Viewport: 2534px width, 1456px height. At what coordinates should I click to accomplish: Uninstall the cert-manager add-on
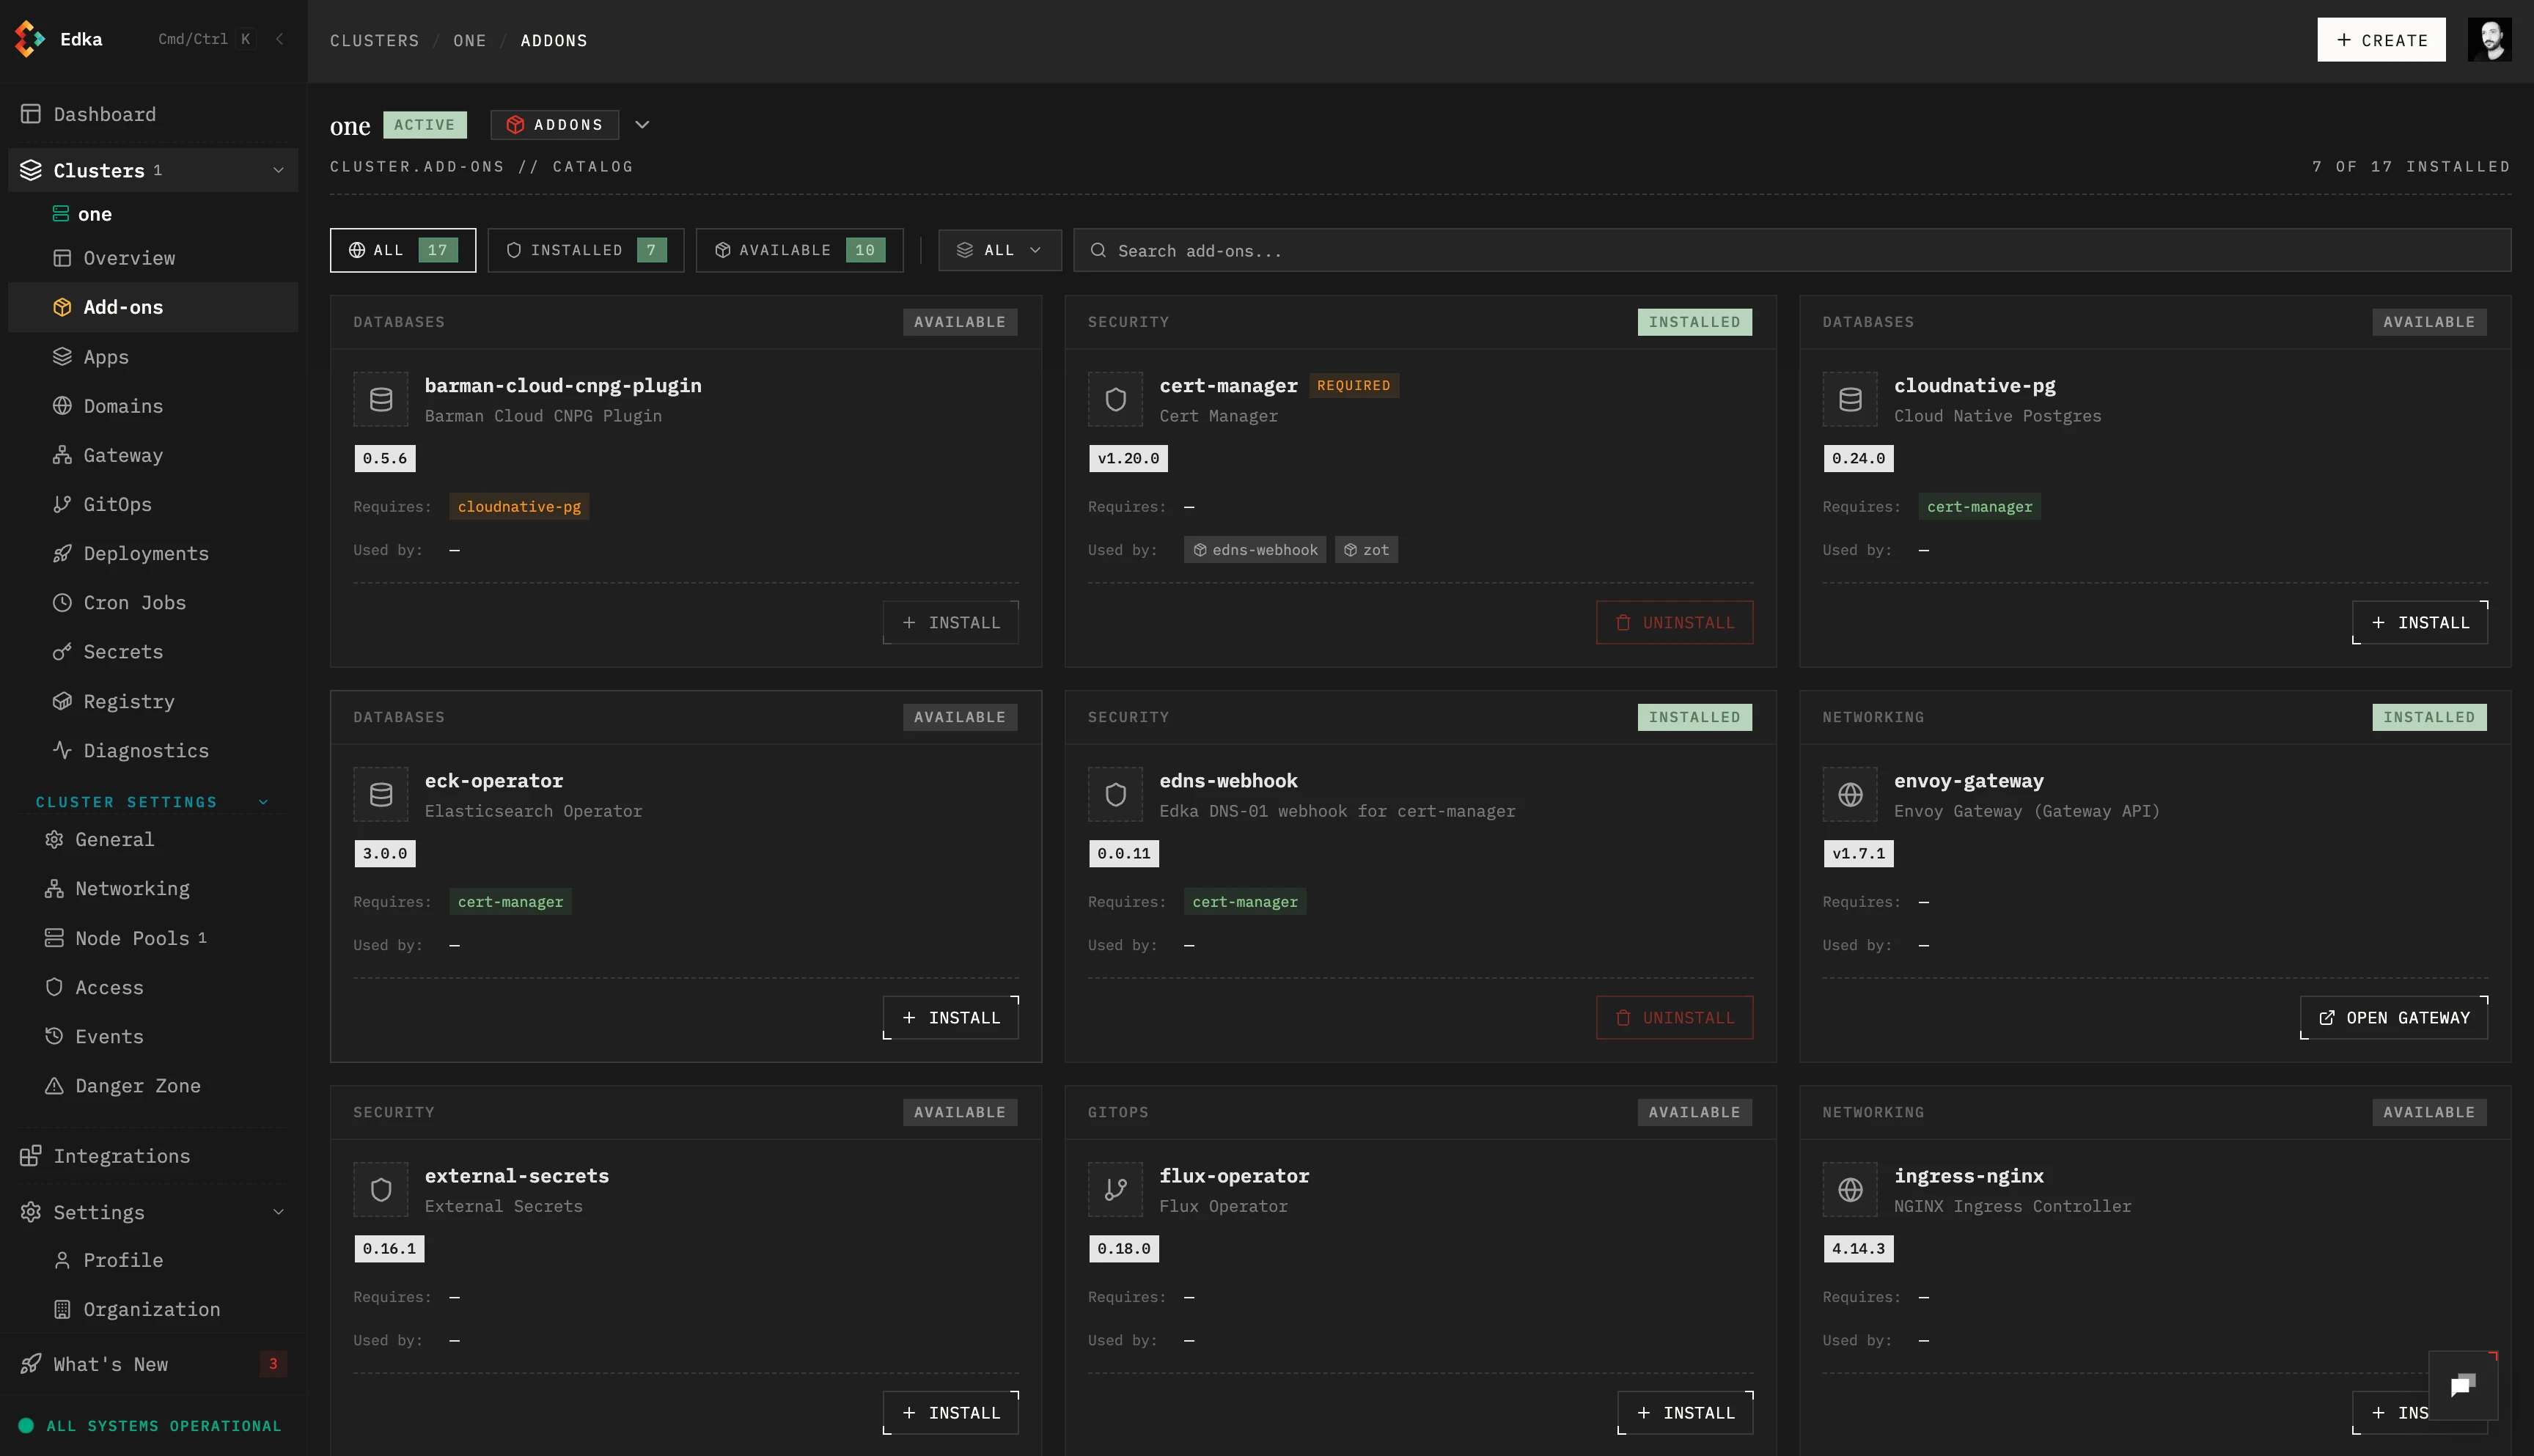1673,622
